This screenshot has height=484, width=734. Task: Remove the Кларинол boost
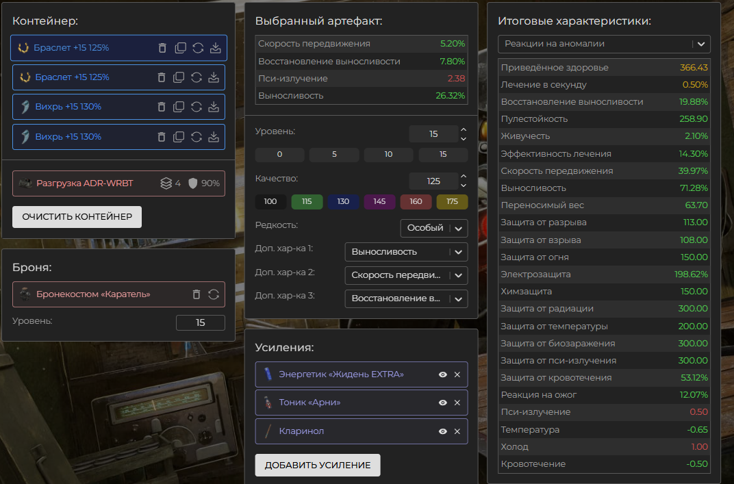[x=457, y=431]
